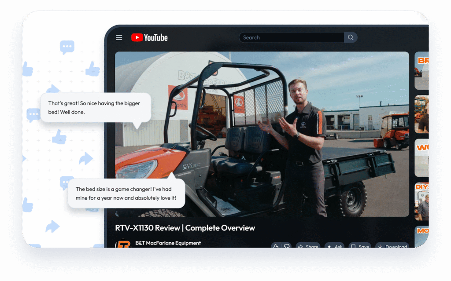This screenshot has width=451, height=281.
Task: Click comment "That's great! So nice having"
Action: point(96,107)
